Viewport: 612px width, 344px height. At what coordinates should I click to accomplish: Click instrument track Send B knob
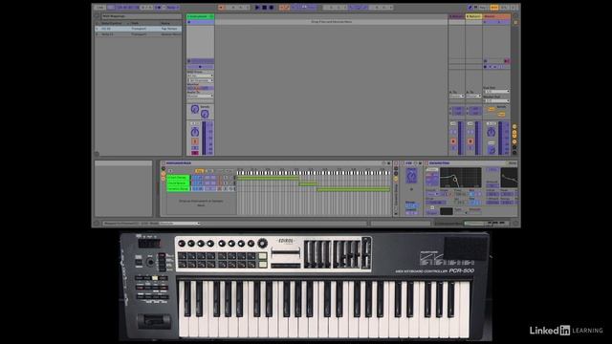[x=205, y=114]
